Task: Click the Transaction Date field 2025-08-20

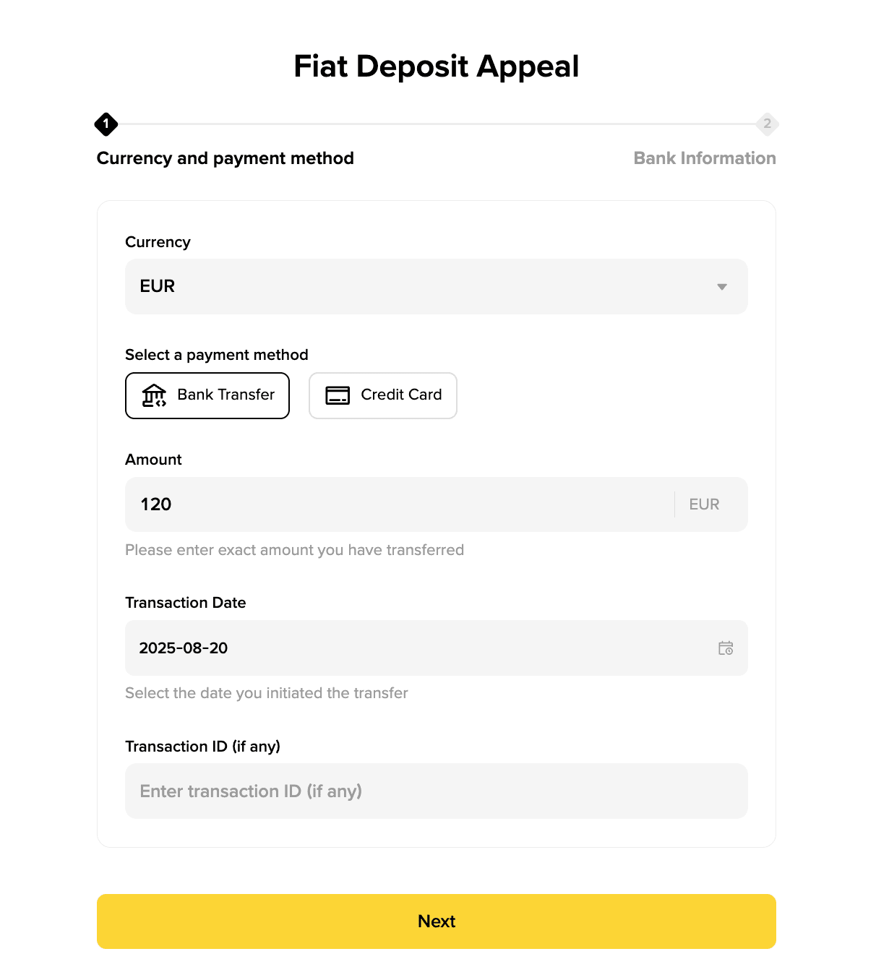Action: [419, 648]
